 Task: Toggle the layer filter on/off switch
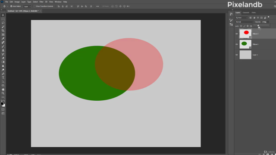[x=268, y=17]
